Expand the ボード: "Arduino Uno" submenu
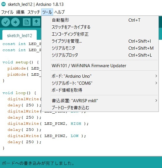 click(x=100, y=76)
